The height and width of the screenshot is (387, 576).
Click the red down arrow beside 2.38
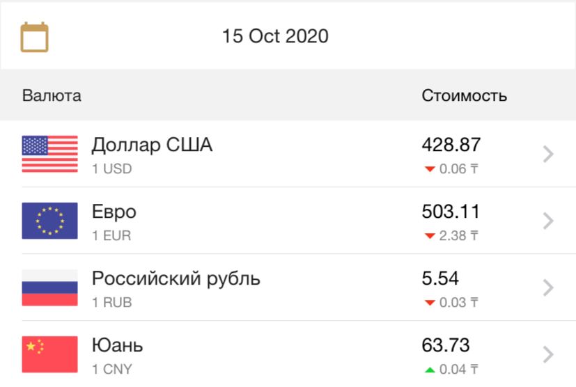(430, 236)
